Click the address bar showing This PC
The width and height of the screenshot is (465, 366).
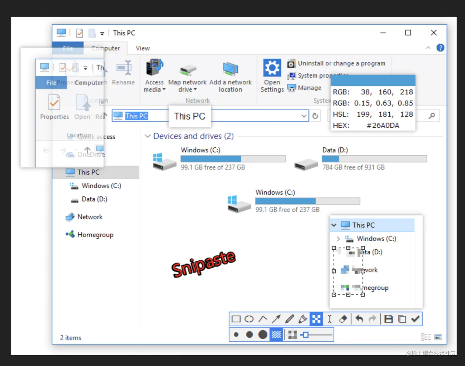(x=210, y=116)
